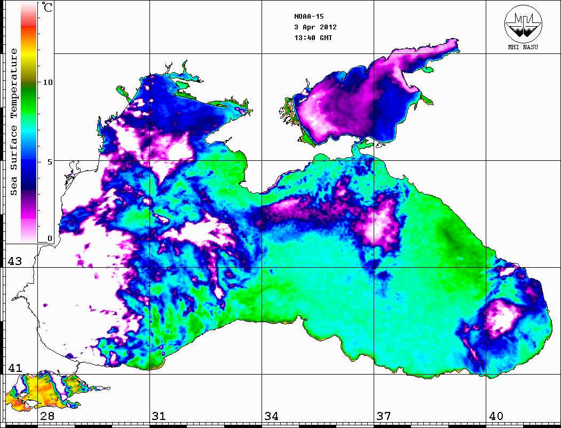Click the '13:40 GMT' time text
Viewport: 561px width, 428px height.
point(313,37)
